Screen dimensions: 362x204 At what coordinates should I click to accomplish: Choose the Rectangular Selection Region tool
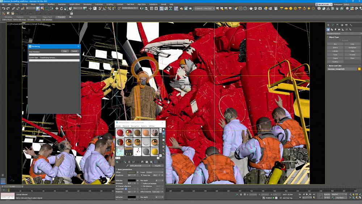[x=47, y=8]
